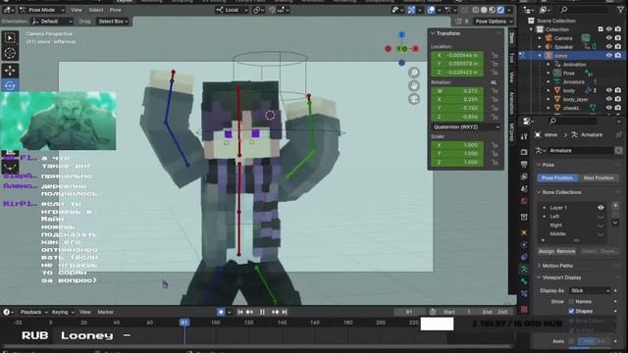The height and width of the screenshot is (353, 628).
Task: Open the Pose Options dropdown
Action: coord(494,22)
